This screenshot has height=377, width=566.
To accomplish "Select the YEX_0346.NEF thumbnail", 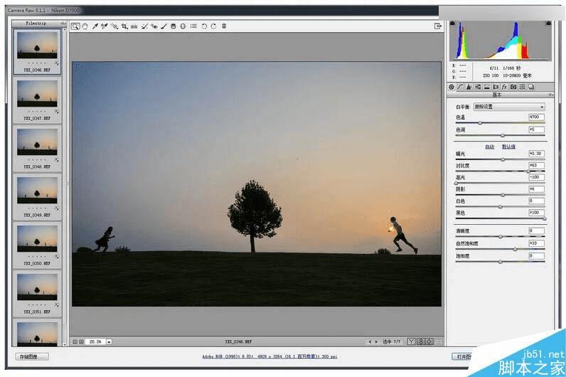I will click(37, 52).
